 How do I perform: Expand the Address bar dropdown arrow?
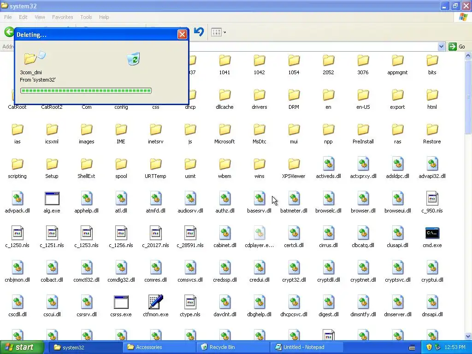click(441, 47)
